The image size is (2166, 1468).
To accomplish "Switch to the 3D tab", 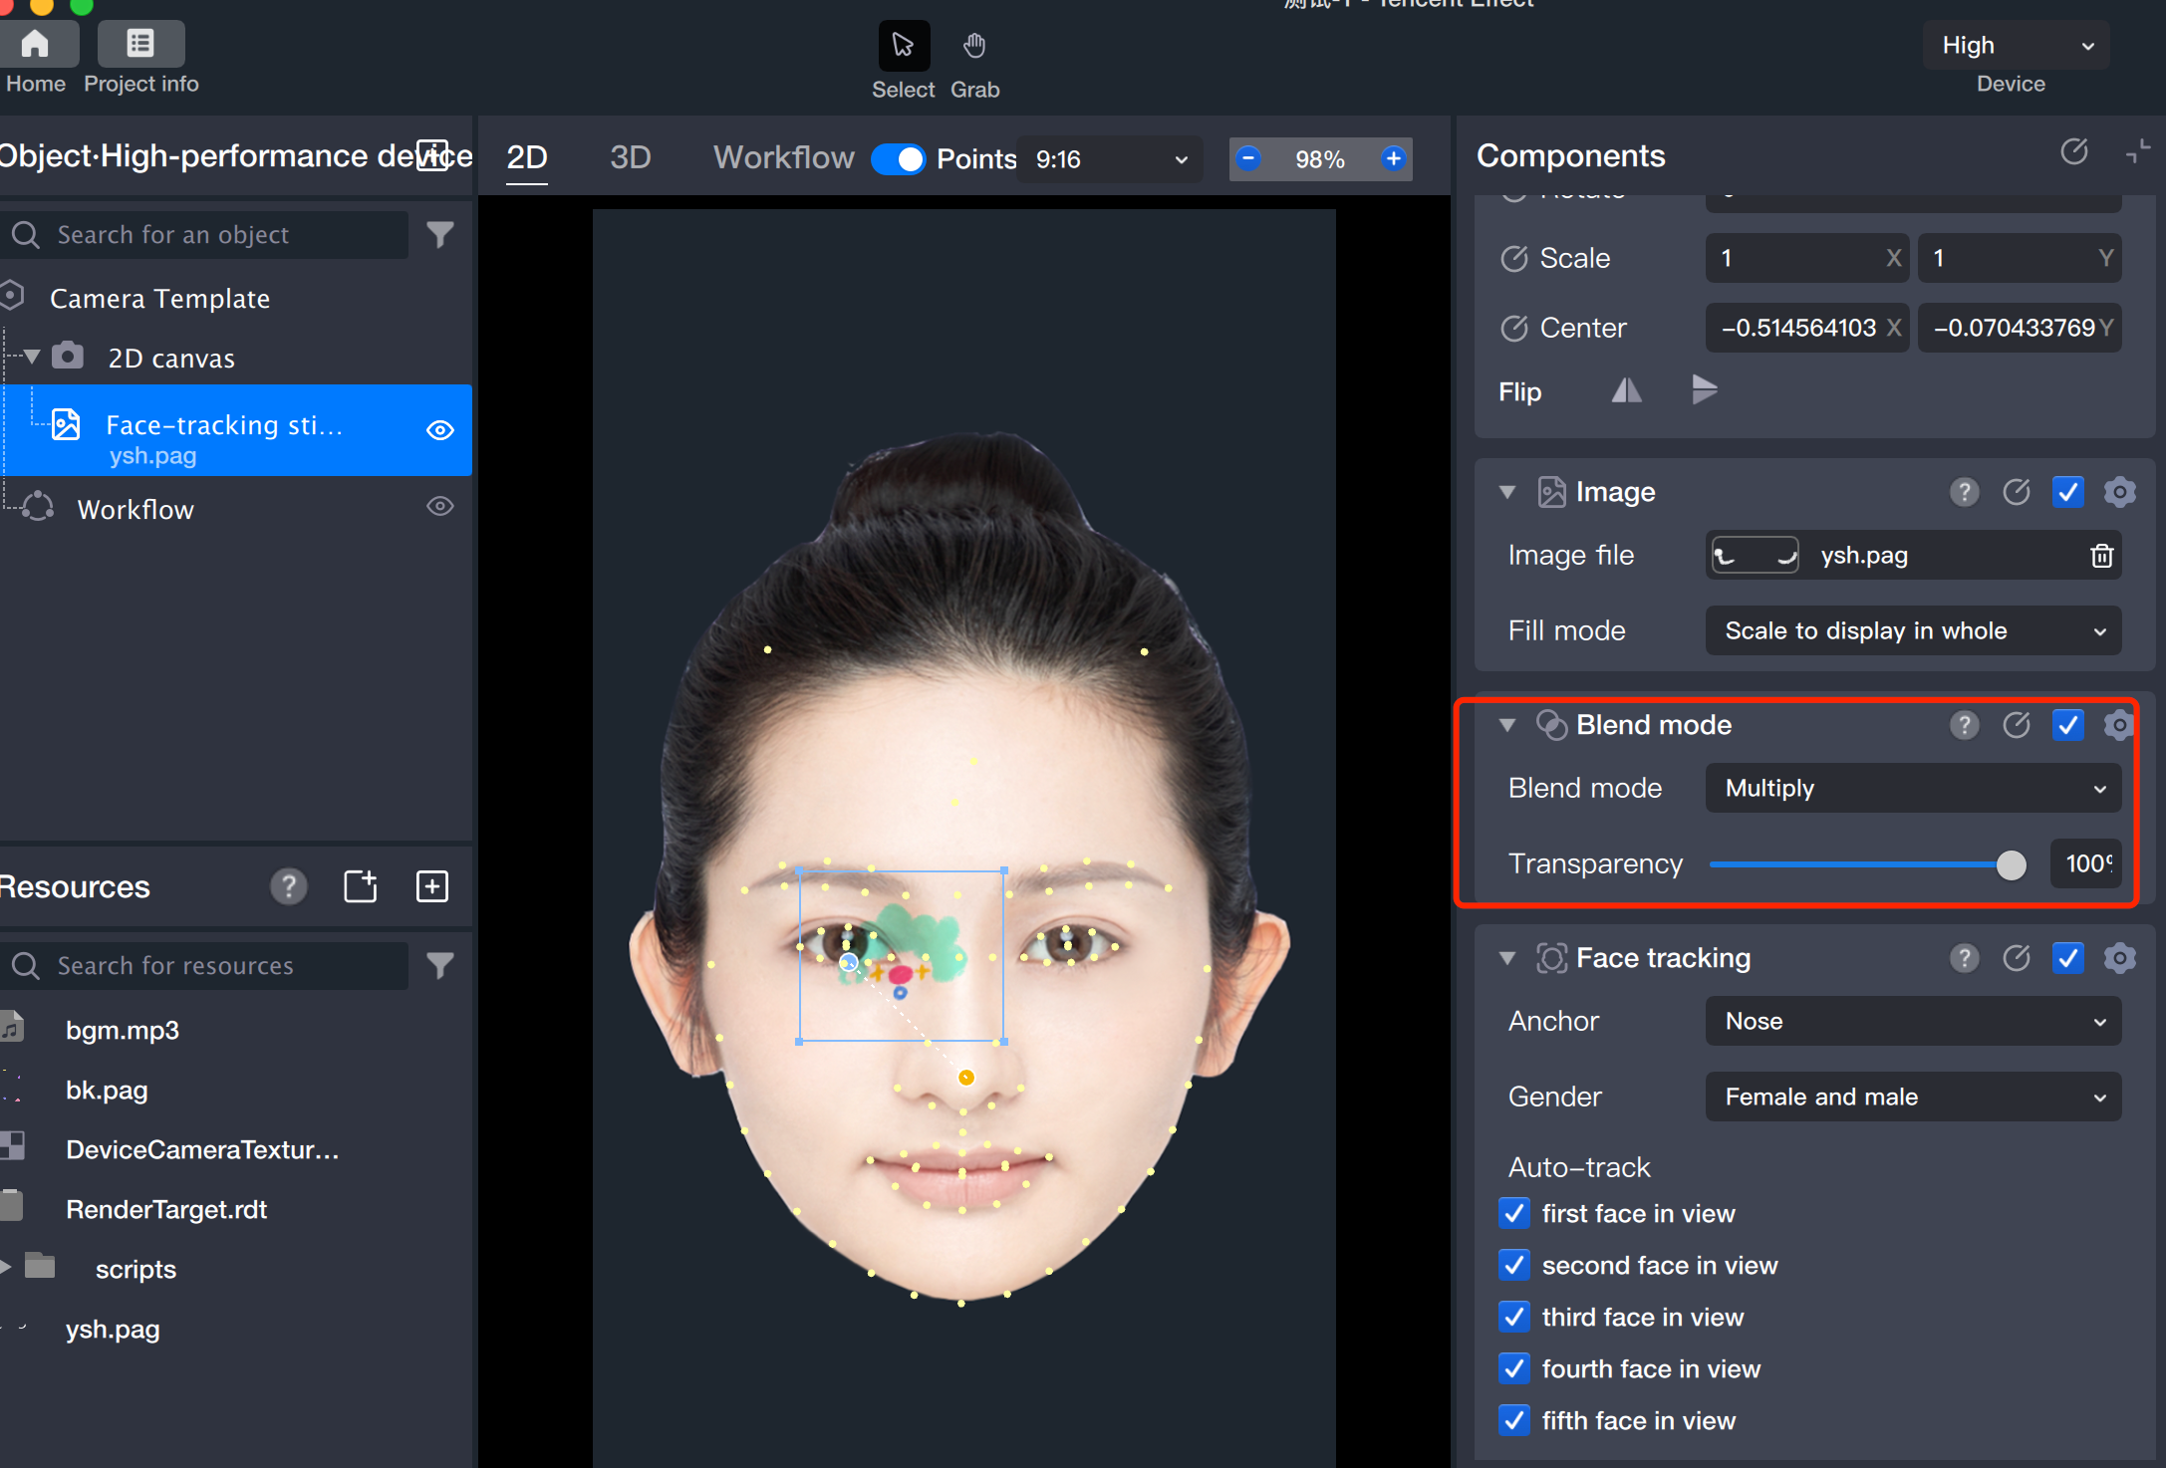I will [x=630, y=157].
